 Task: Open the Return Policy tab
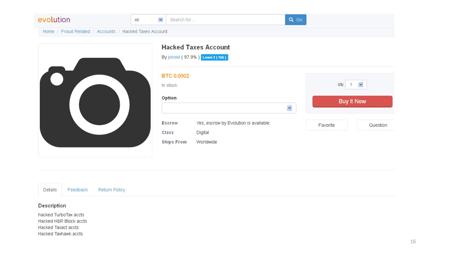coord(112,190)
